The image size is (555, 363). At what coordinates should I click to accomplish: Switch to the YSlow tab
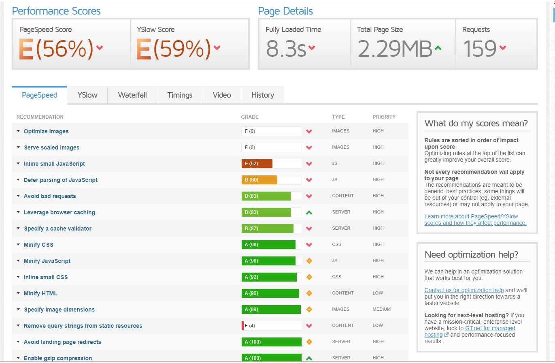(x=87, y=95)
